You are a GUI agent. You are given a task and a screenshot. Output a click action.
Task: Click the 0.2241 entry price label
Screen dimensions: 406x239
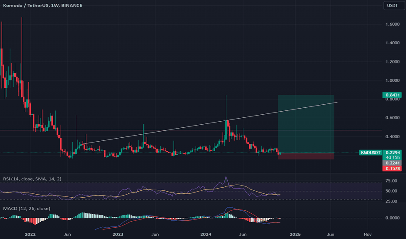(392, 163)
